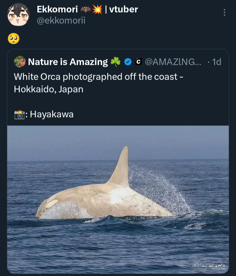Click the camera emoji before Hayakawa
This screenshot has height=276, width=236.
(20, 114)
